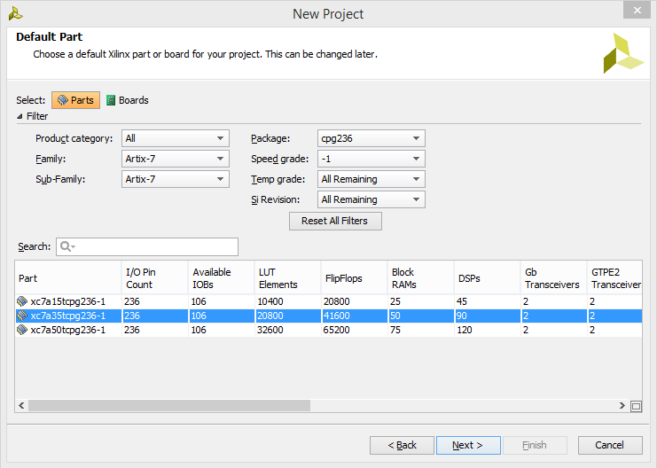Screen dimensions: 657x468
Task: Click FlipFlops value 41600
Action: point(336,316)
